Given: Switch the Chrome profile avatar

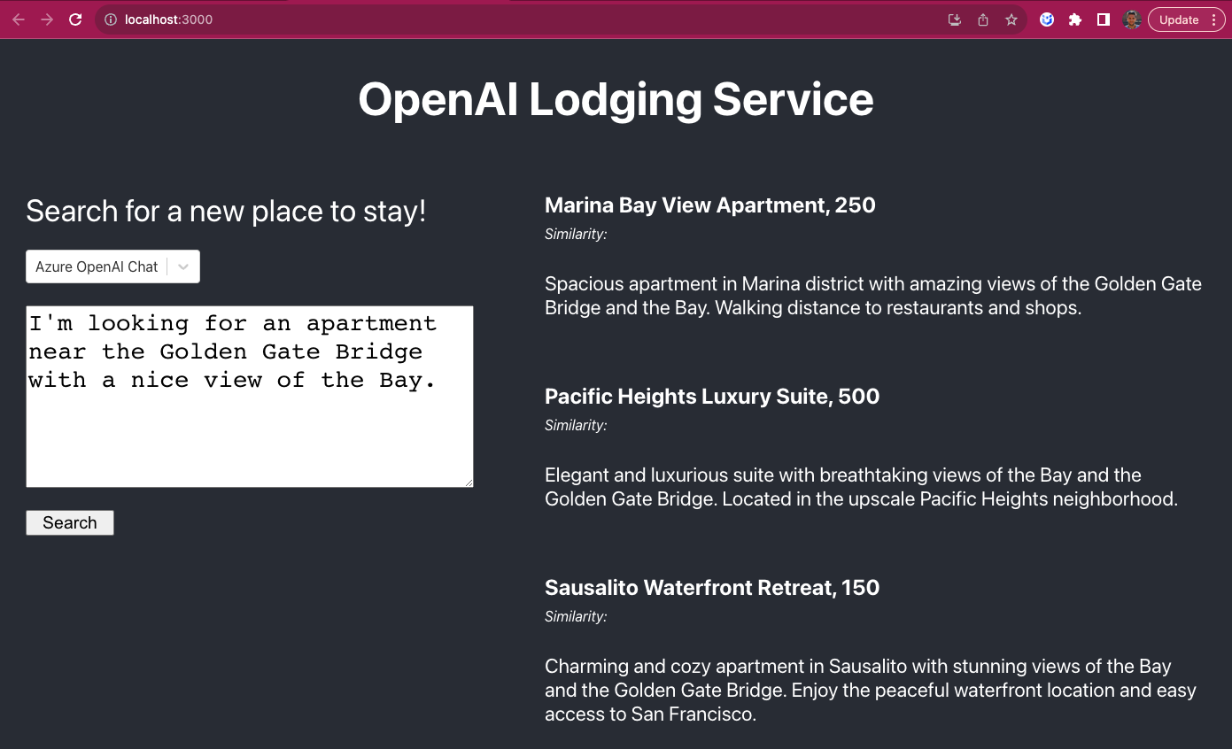Looking at the screenshot, I should tap(1132, 19).
